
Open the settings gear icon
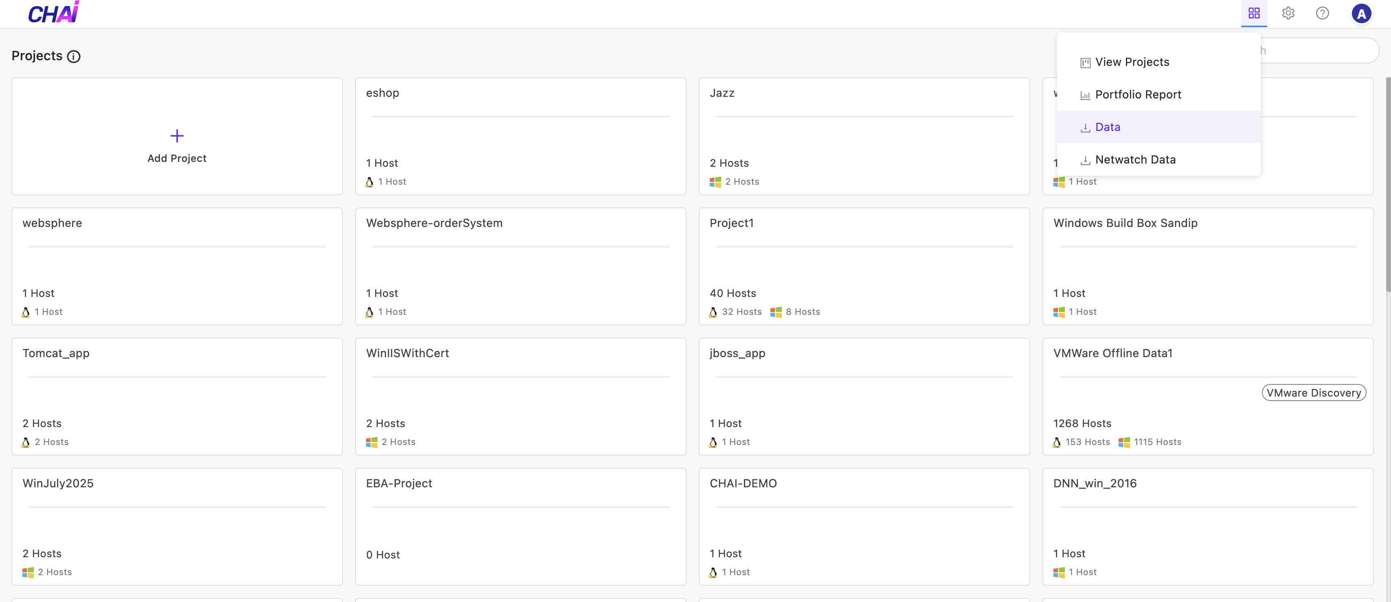point(1288,13)
